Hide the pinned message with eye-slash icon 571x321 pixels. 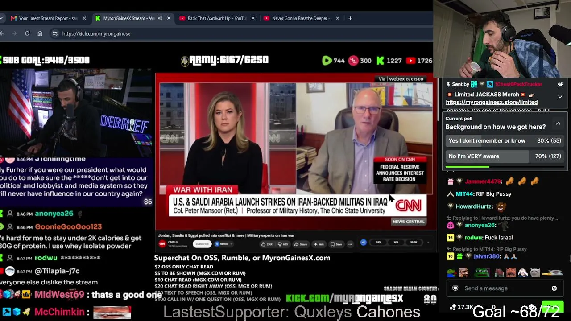pyautogui.click(x=560, y=84)
